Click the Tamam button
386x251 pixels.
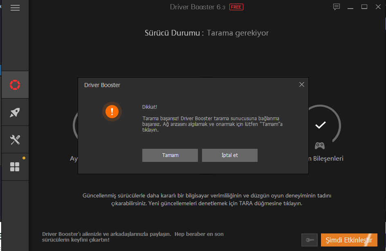tap(170, 155)
